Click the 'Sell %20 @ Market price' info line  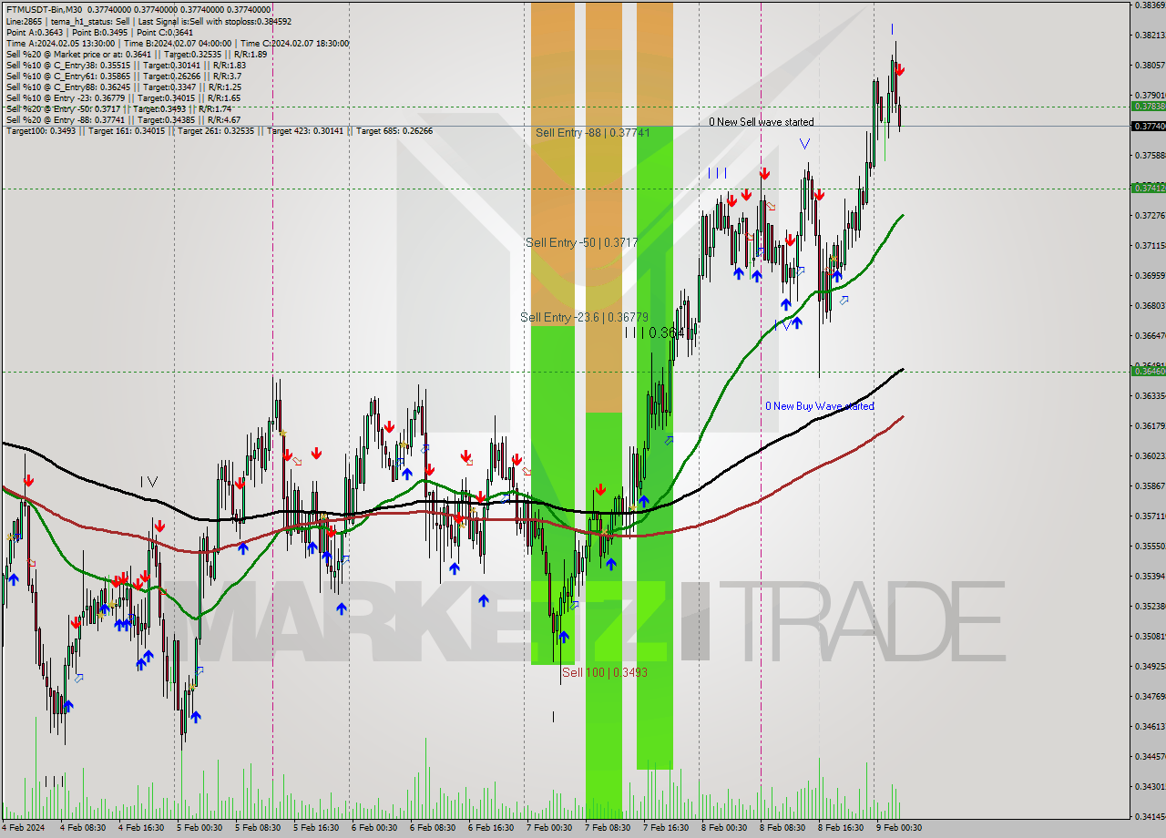(x=136, y=54)
